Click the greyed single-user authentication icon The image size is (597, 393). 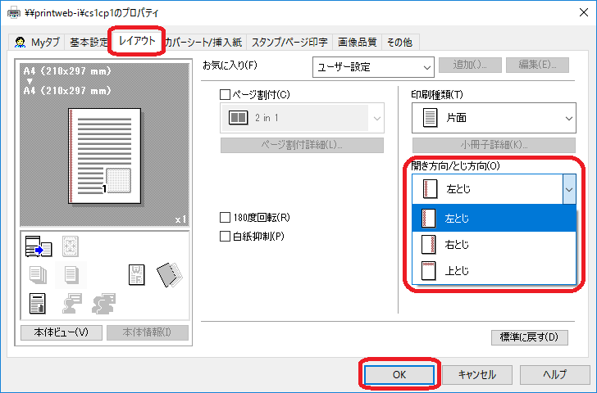point(72,303)
